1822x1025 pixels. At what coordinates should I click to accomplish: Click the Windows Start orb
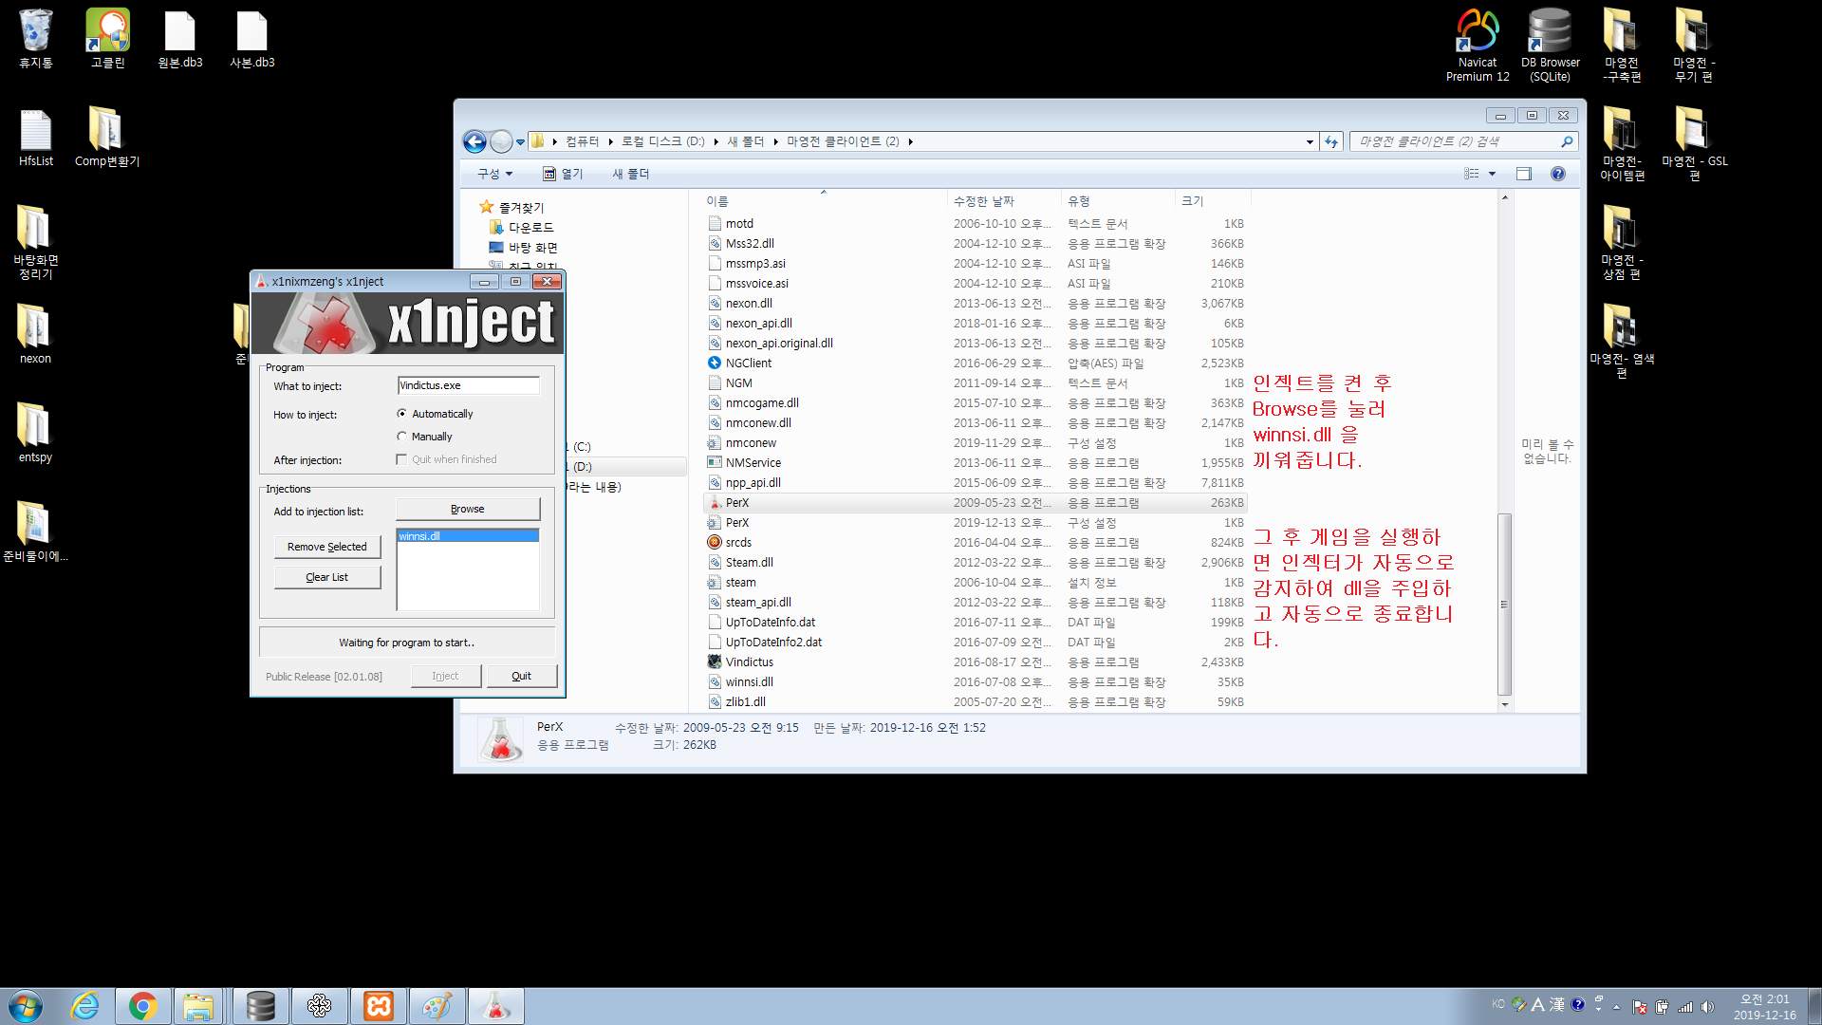[26, 1006]
